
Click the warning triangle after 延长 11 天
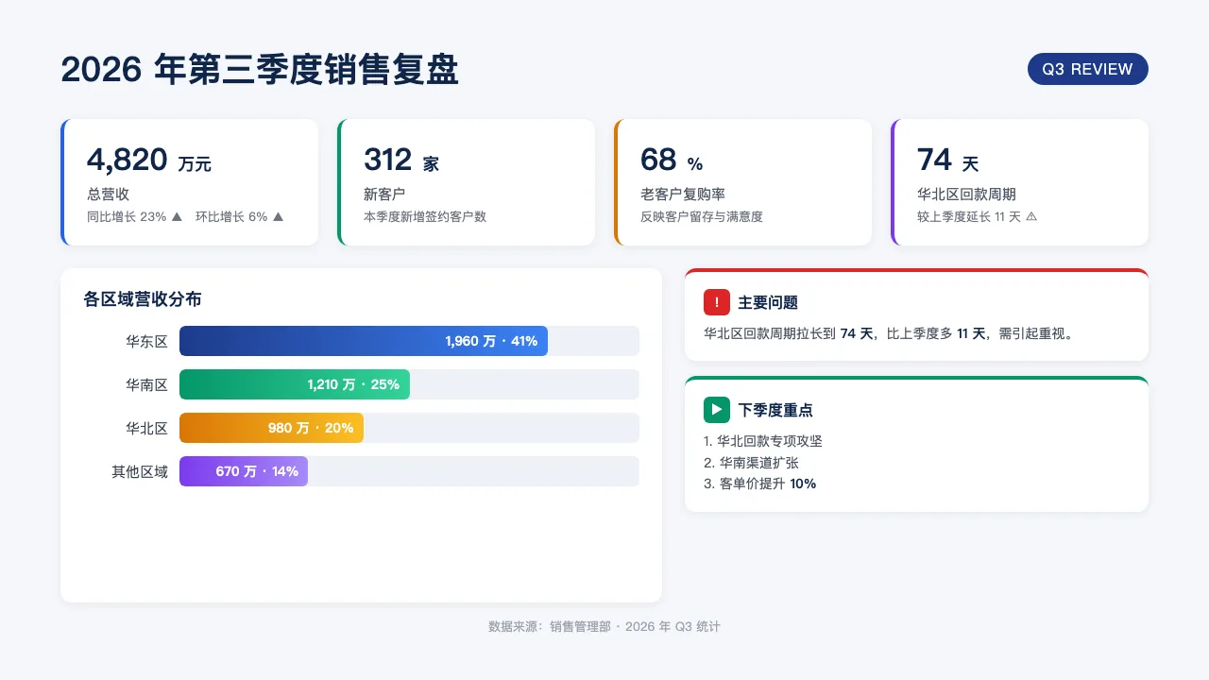[x=1031, y=216]
